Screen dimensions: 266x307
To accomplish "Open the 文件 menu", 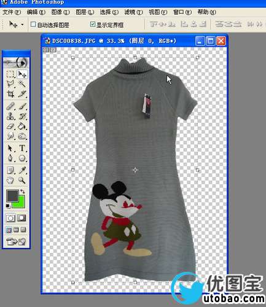I will 12,12.
